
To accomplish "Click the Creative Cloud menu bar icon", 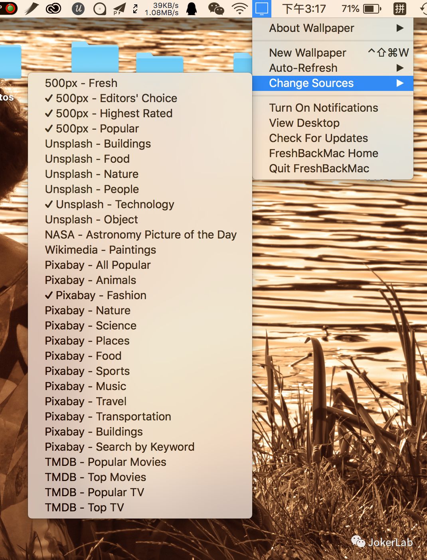I will pos(53,9).
